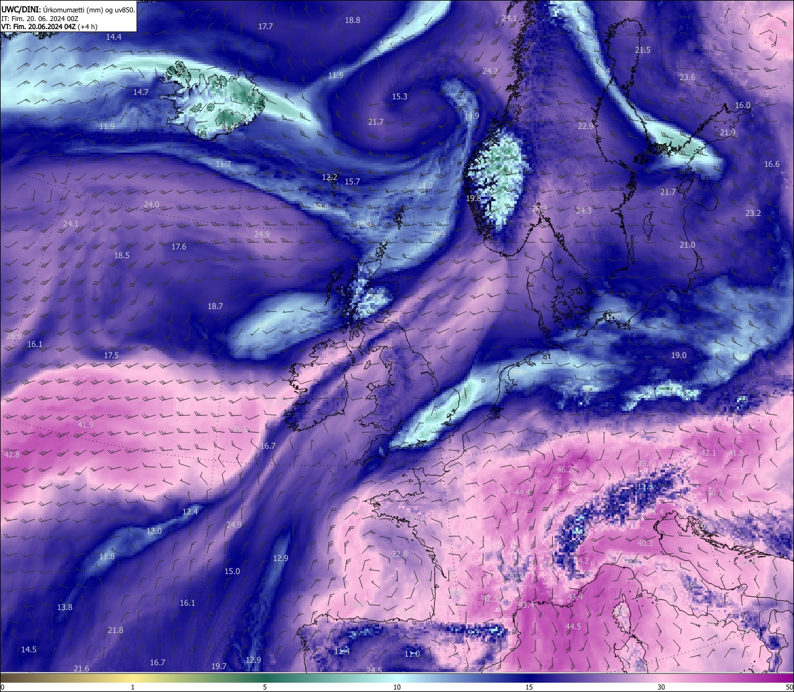Click the 23.2 value on the map

[753, 213]
